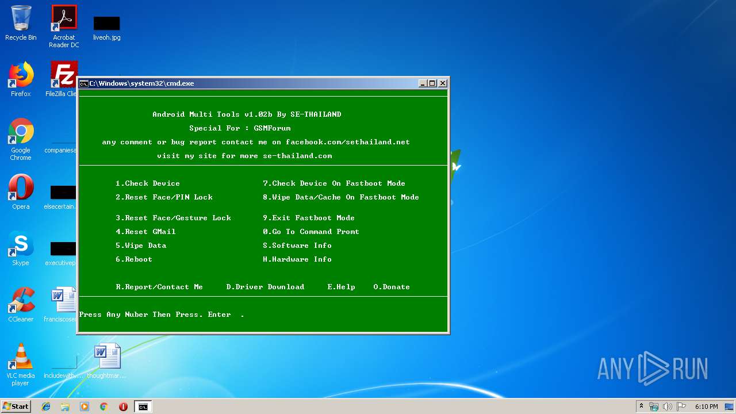736x414 pixels.
Task: Click the Start button on taskbar
Action: [16, 407]
